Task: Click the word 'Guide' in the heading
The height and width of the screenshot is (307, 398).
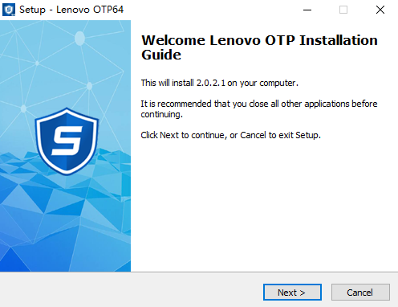Action: point(161,55)
